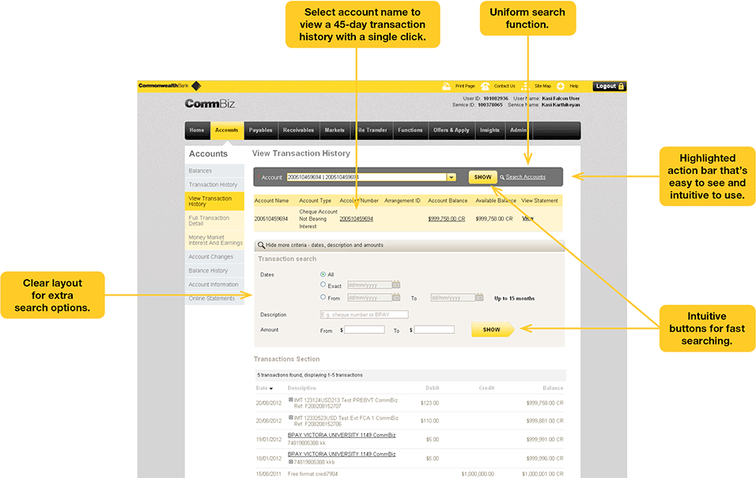Click the SHOW button in Transaction search
Viewport: 756px width, 478px height.
pos(492,329)
